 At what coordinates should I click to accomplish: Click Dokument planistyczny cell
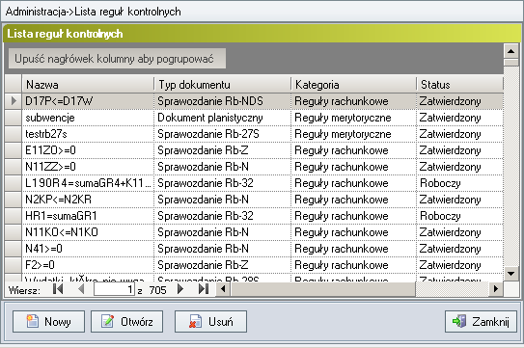222,118
